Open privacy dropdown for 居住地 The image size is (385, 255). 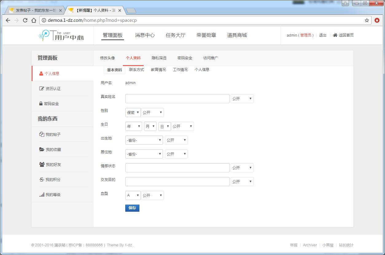point(176,154)
